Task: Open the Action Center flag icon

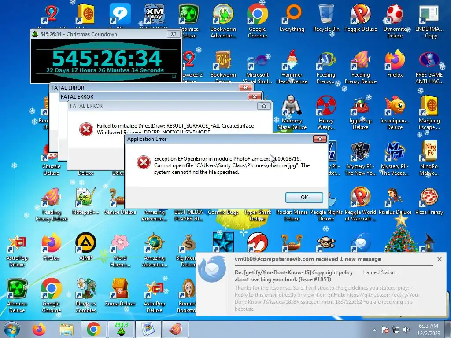Action: point(385,330)
